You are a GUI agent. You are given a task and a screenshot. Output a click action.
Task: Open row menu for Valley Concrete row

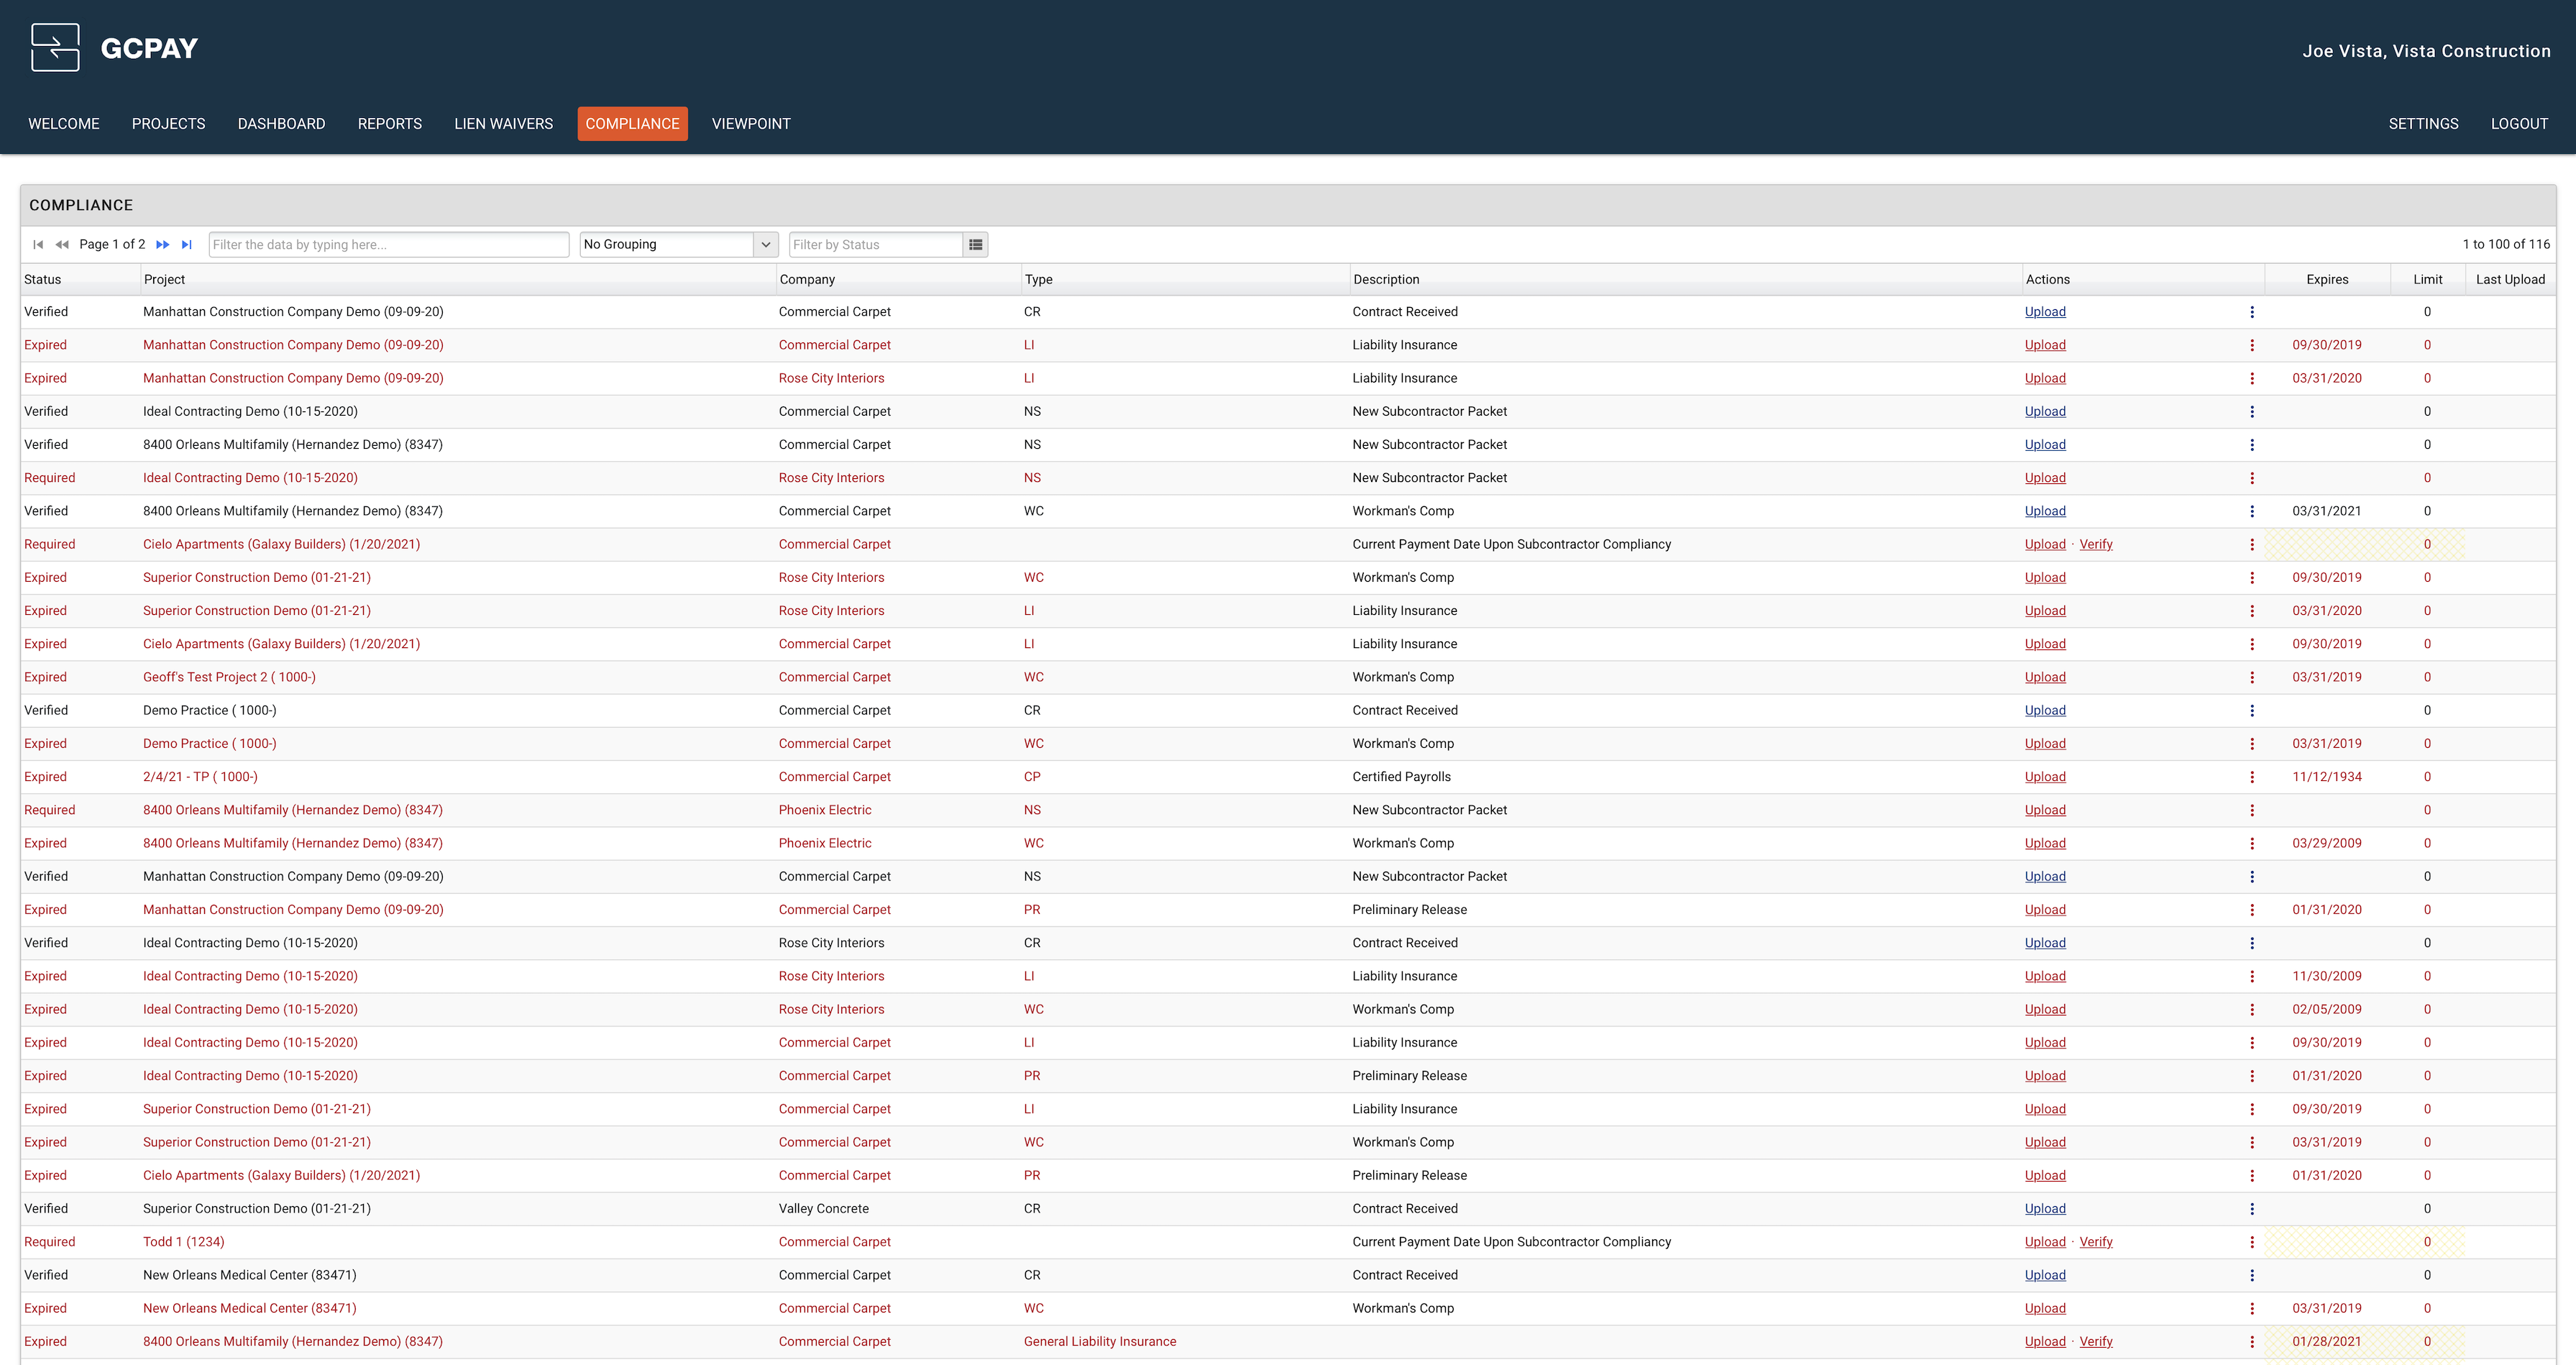coord(2251,1209)
